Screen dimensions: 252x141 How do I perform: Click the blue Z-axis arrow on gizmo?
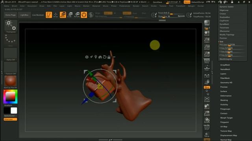(x=85, y=101)
